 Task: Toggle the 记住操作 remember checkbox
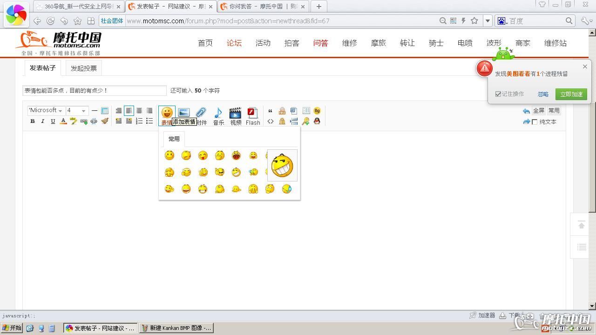[498, 94]
